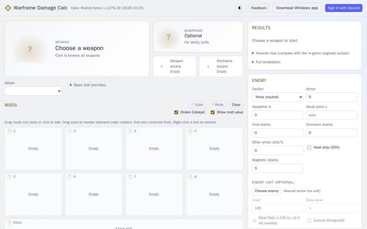Viewport: 367px width, 229px height.
Task: Click the Warframe Damage Calc crosshair logo
Action: click(x=8, y=8)
